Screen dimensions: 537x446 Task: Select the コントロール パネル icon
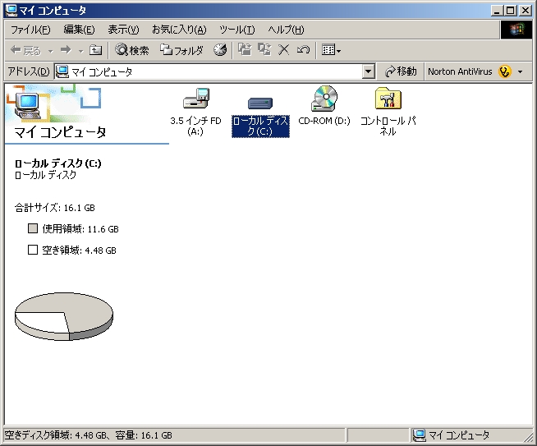[388, 112]
